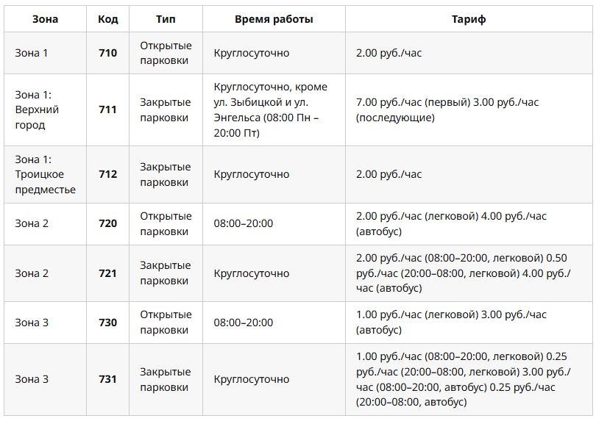Click the "Зона 1" cell in the 710 row

click(x=32, y=53)
